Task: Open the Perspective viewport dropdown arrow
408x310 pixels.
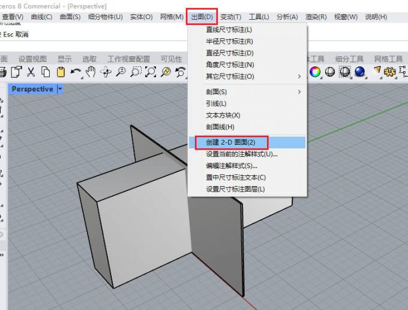Action: [x=60, y=89]
